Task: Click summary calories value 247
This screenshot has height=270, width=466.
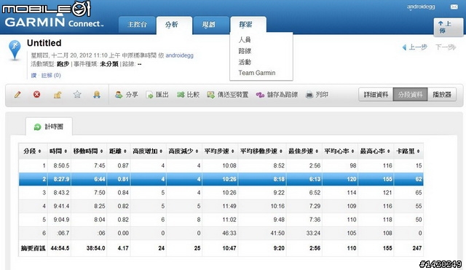Action: (x=417, y=248)
